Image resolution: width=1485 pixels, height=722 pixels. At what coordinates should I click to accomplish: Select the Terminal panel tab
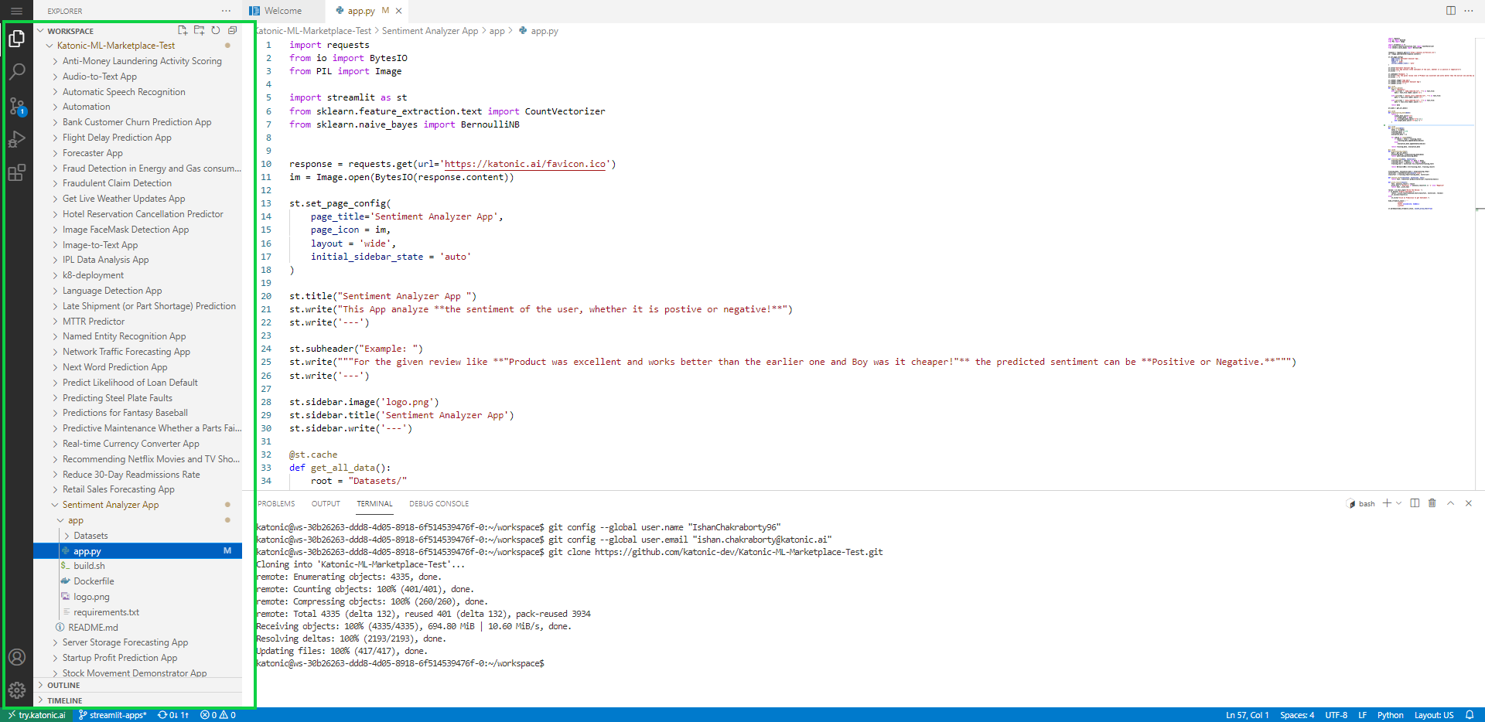(x=374, y=503)
